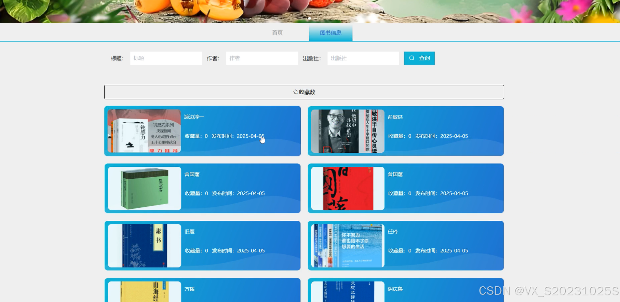Open the 阴法鲁 book cover thumbnail
The image size is (620, 302).
(x=348, y=292)
